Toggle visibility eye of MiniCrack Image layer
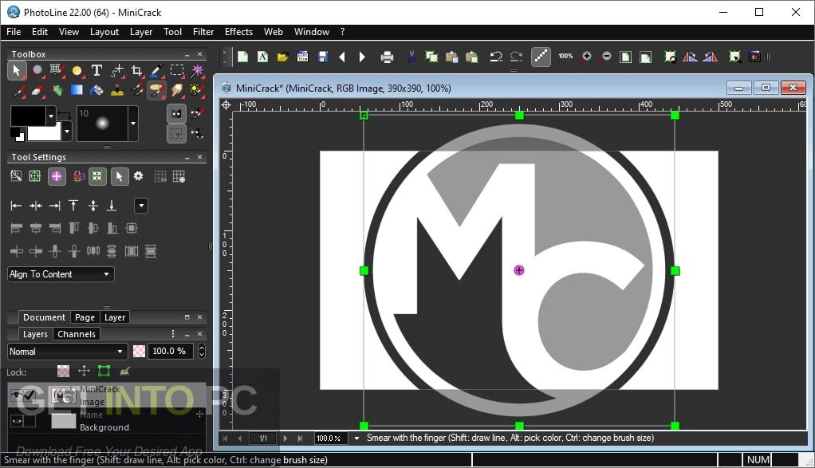The height and width of the screenshot is (468, 815). [17, 395]
